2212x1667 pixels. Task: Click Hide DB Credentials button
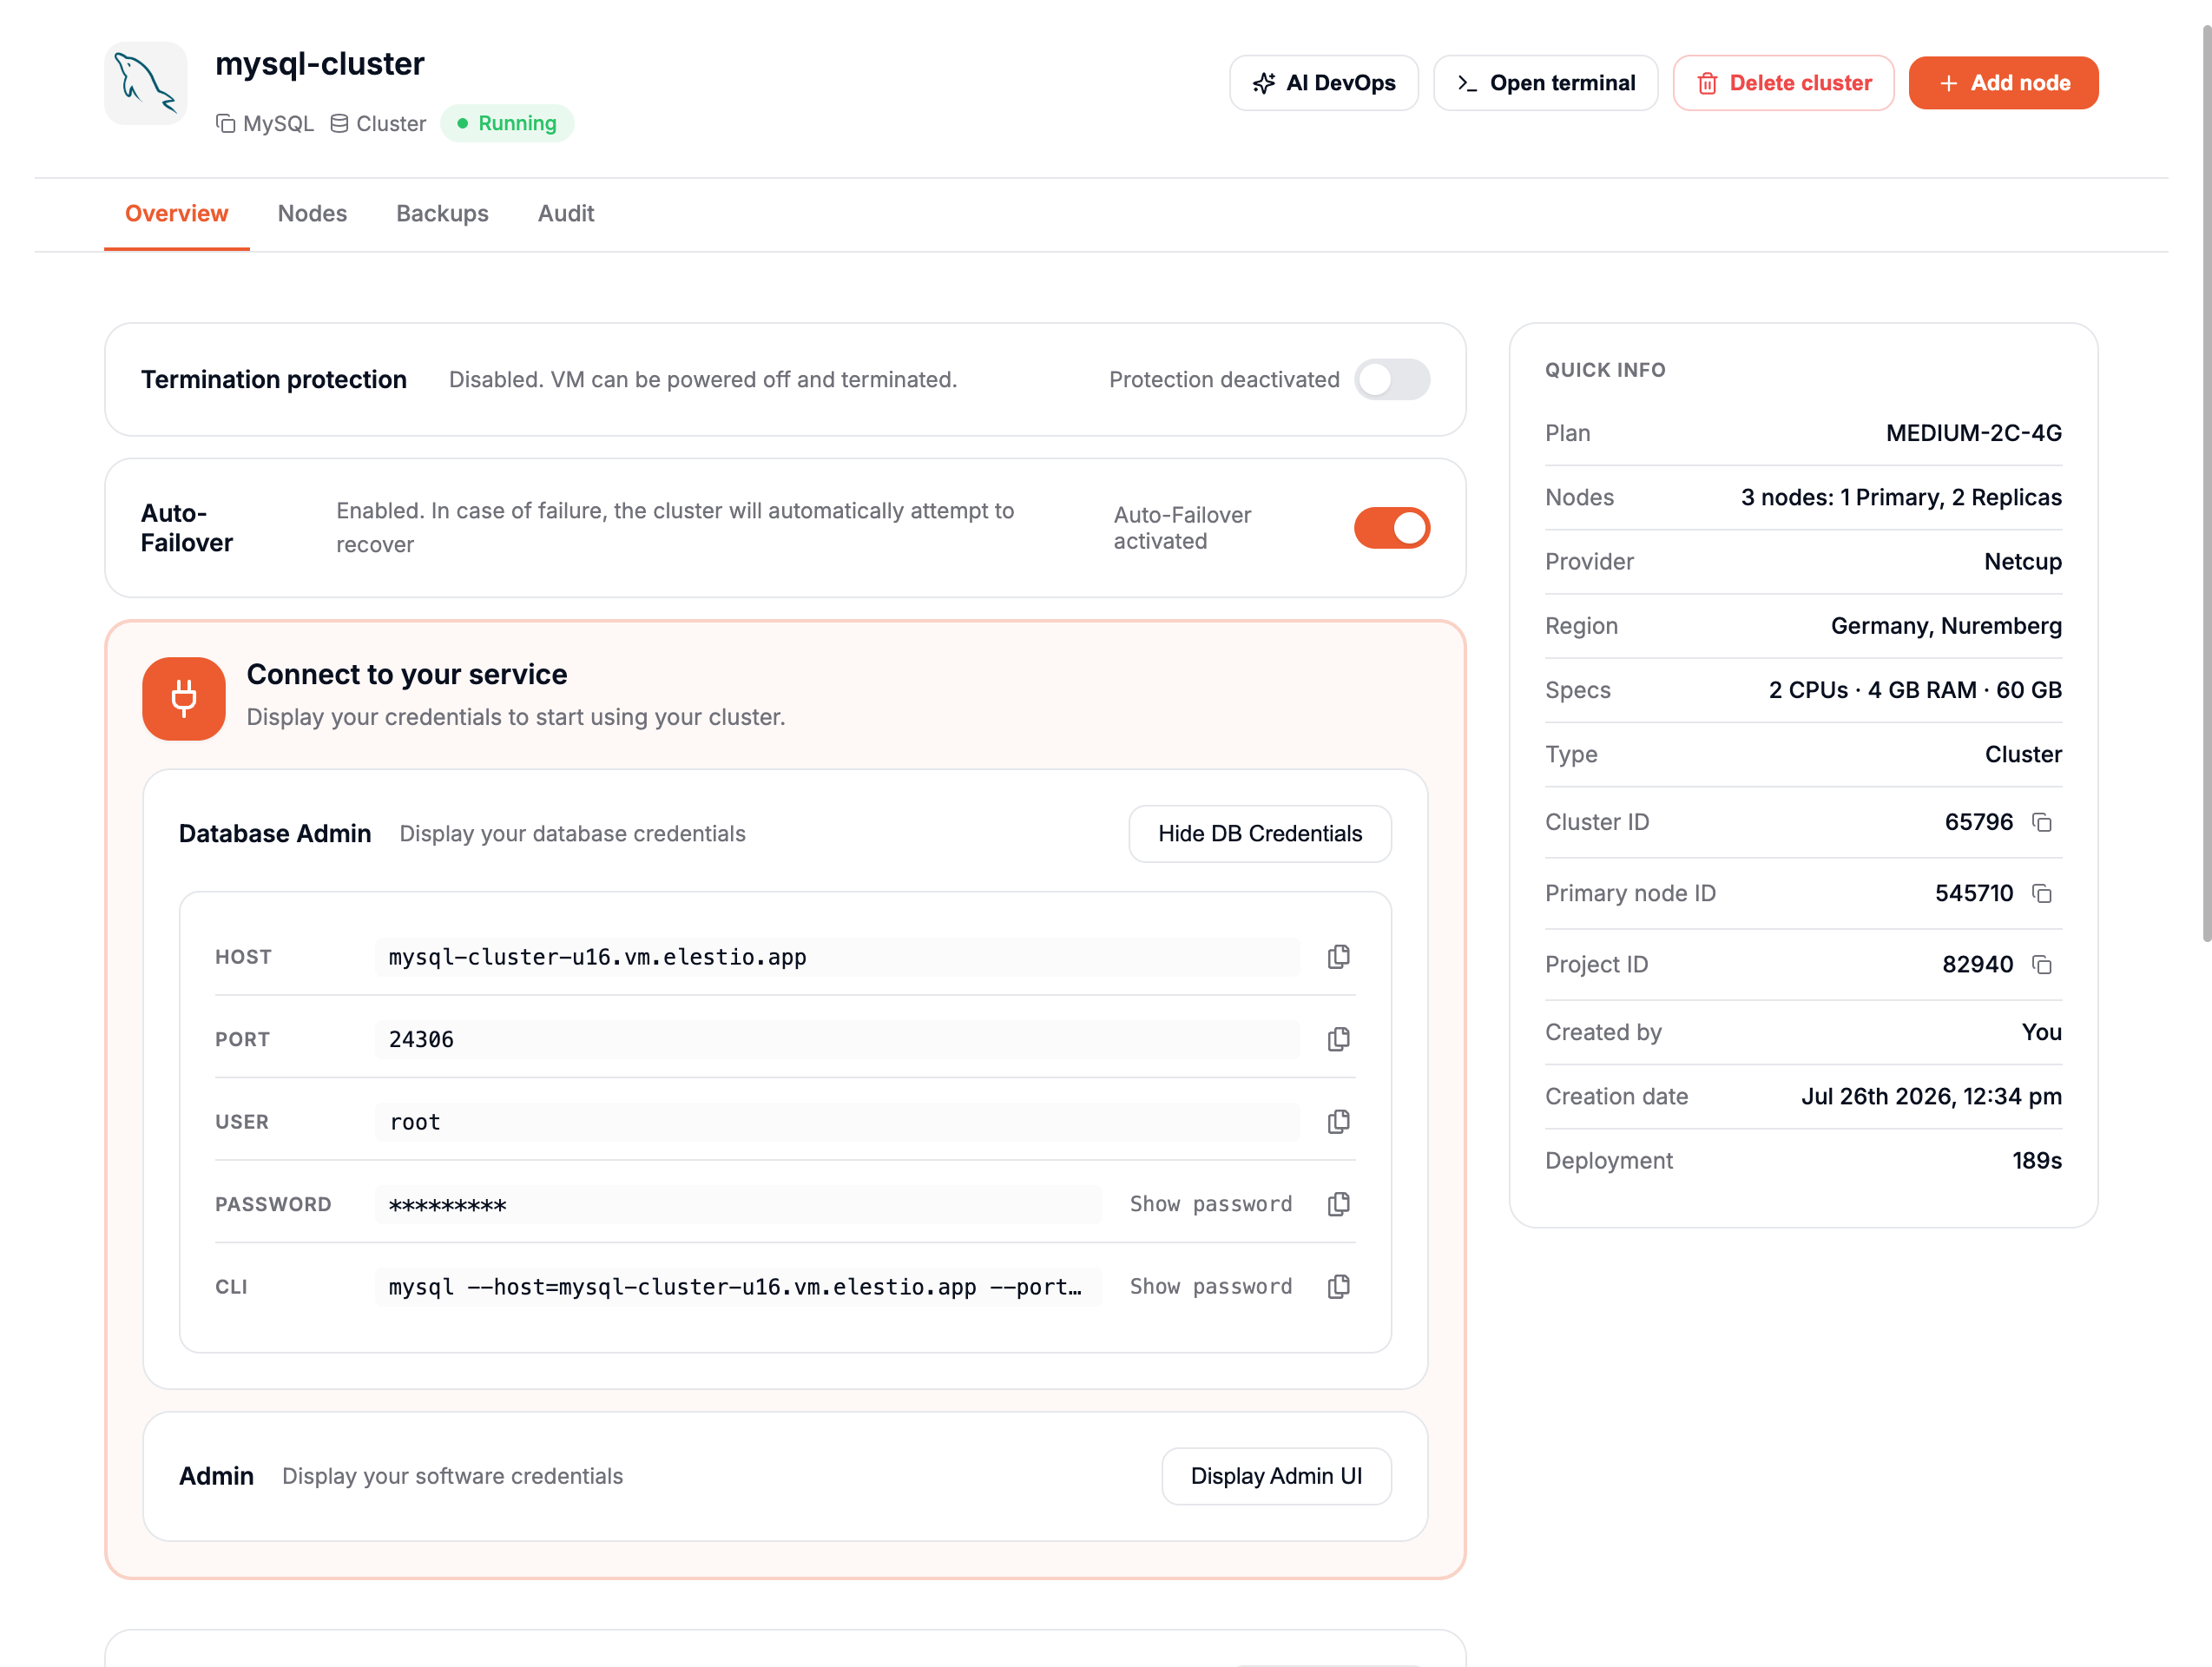(1260, 834)
